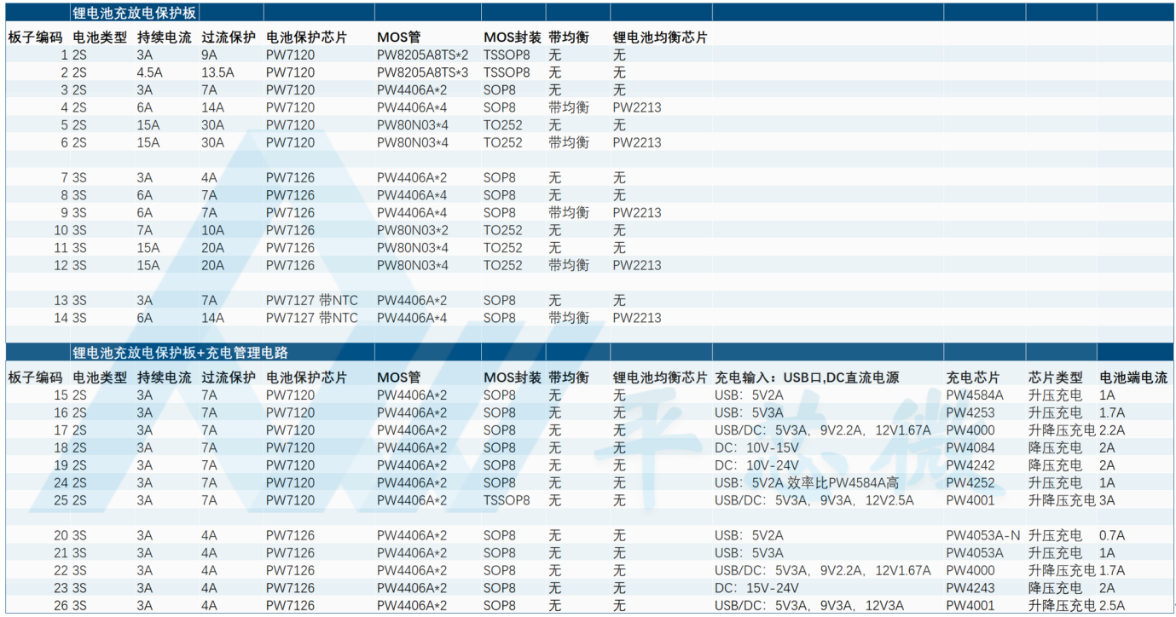Click PW4406A*4 in board 8 row
1176x617 pixels.
click(412, 195)
